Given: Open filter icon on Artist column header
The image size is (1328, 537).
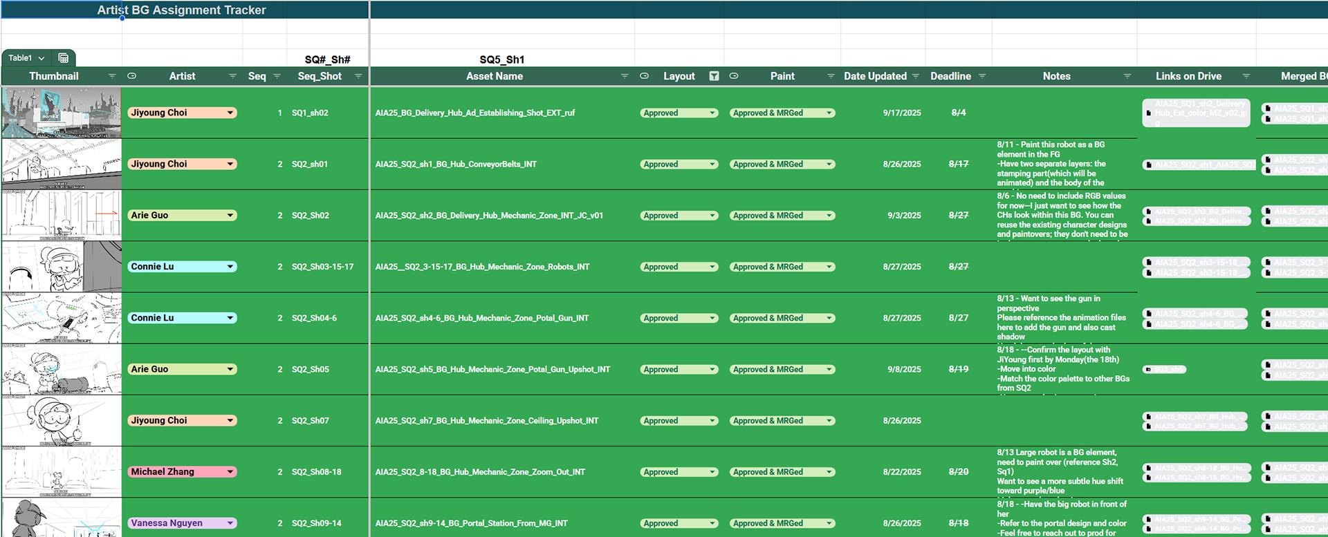Looking at the screenshot, I should coord(232,76).
